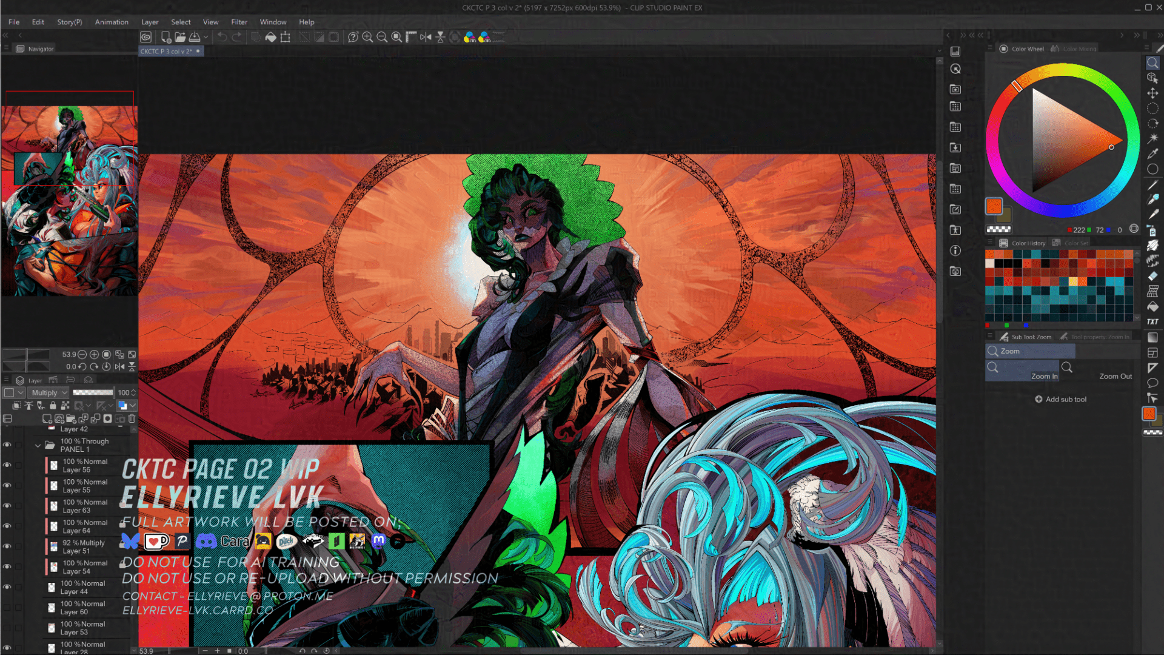Adjust the layer opacity slider
This screenshot has height=655, width=1164.
[93, 392]
